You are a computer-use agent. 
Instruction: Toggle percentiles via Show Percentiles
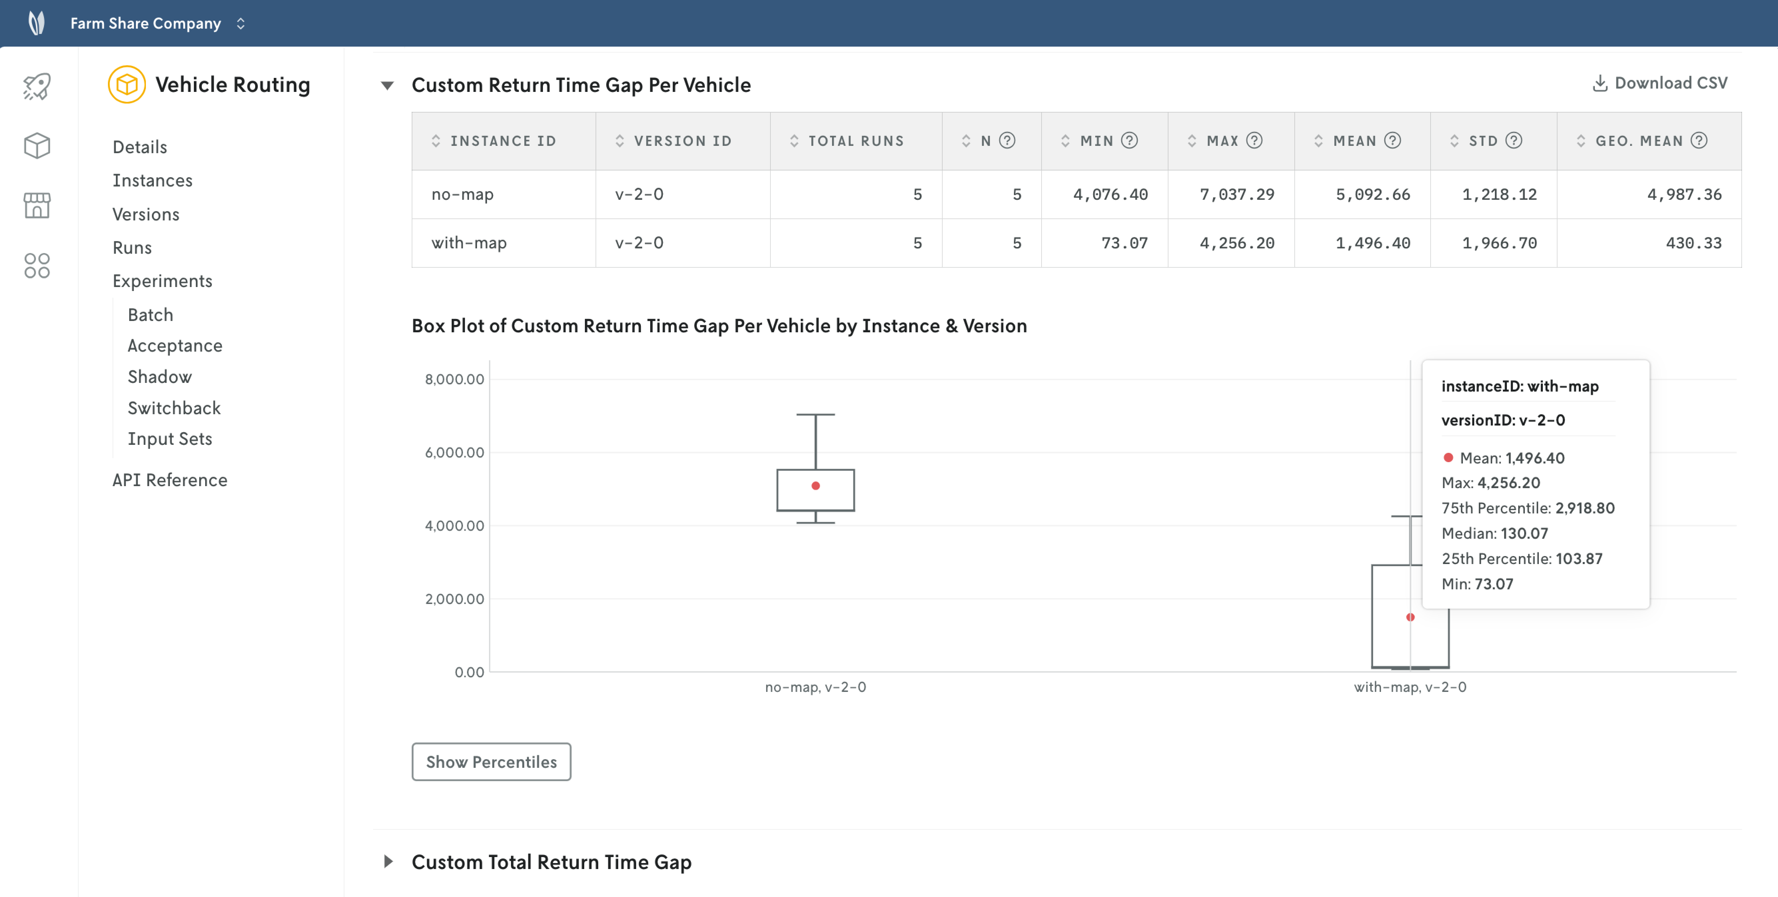(491, 762)
